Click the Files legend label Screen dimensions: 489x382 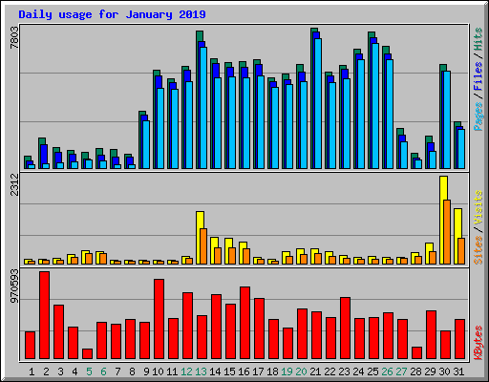coord(478,76)
